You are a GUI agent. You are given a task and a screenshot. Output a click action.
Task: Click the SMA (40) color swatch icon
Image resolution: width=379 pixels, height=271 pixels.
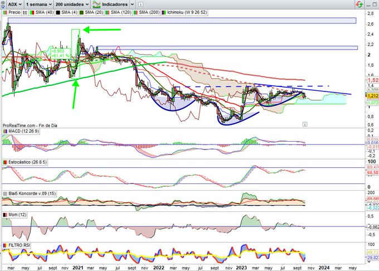click(32, 13)
